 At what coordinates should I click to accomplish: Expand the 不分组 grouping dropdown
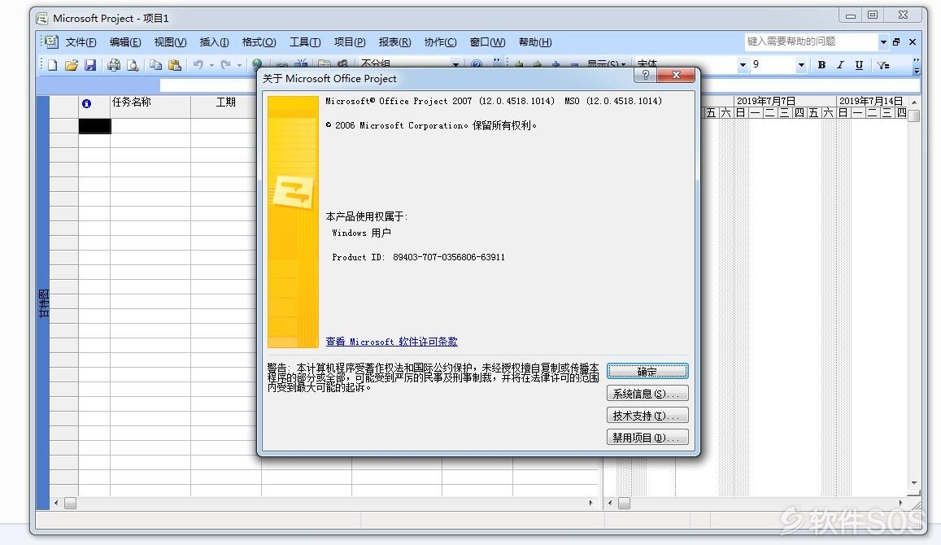point(455,64)
